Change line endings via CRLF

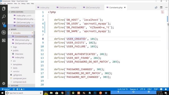(x=149, y=89)
